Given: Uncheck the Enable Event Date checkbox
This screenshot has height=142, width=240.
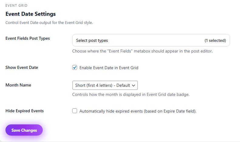Looking at the screenshot, I should (x=75, y=68).
